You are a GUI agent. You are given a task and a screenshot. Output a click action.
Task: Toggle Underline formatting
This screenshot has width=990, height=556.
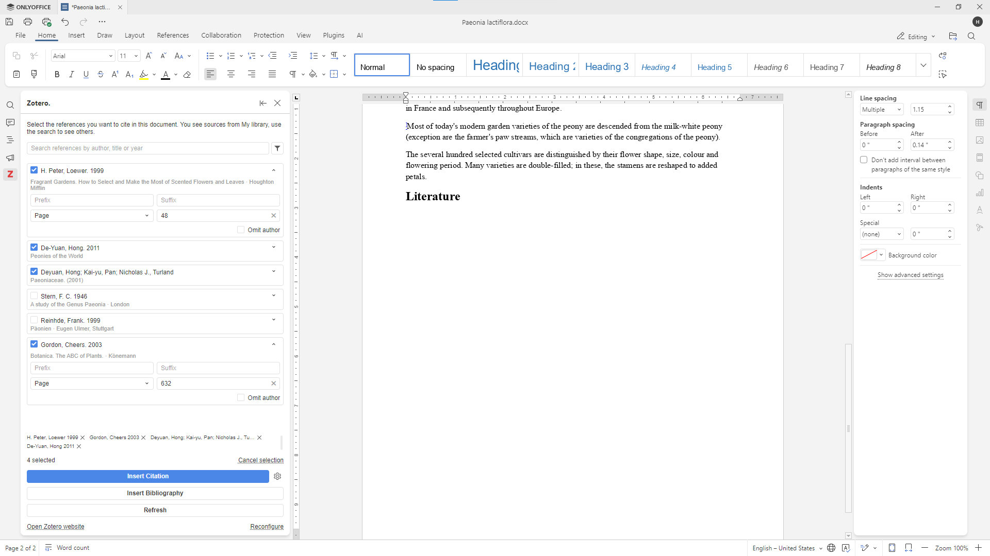(x=86, y=75)
